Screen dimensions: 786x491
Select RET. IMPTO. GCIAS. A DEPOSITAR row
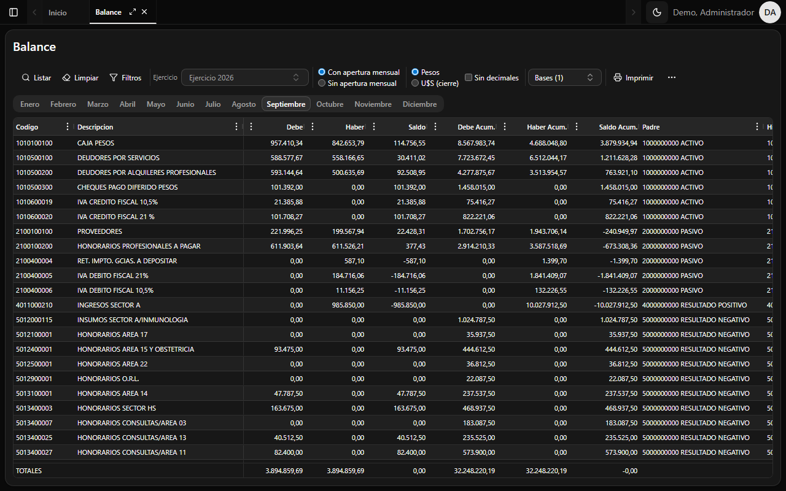click(x=393, y=261)
